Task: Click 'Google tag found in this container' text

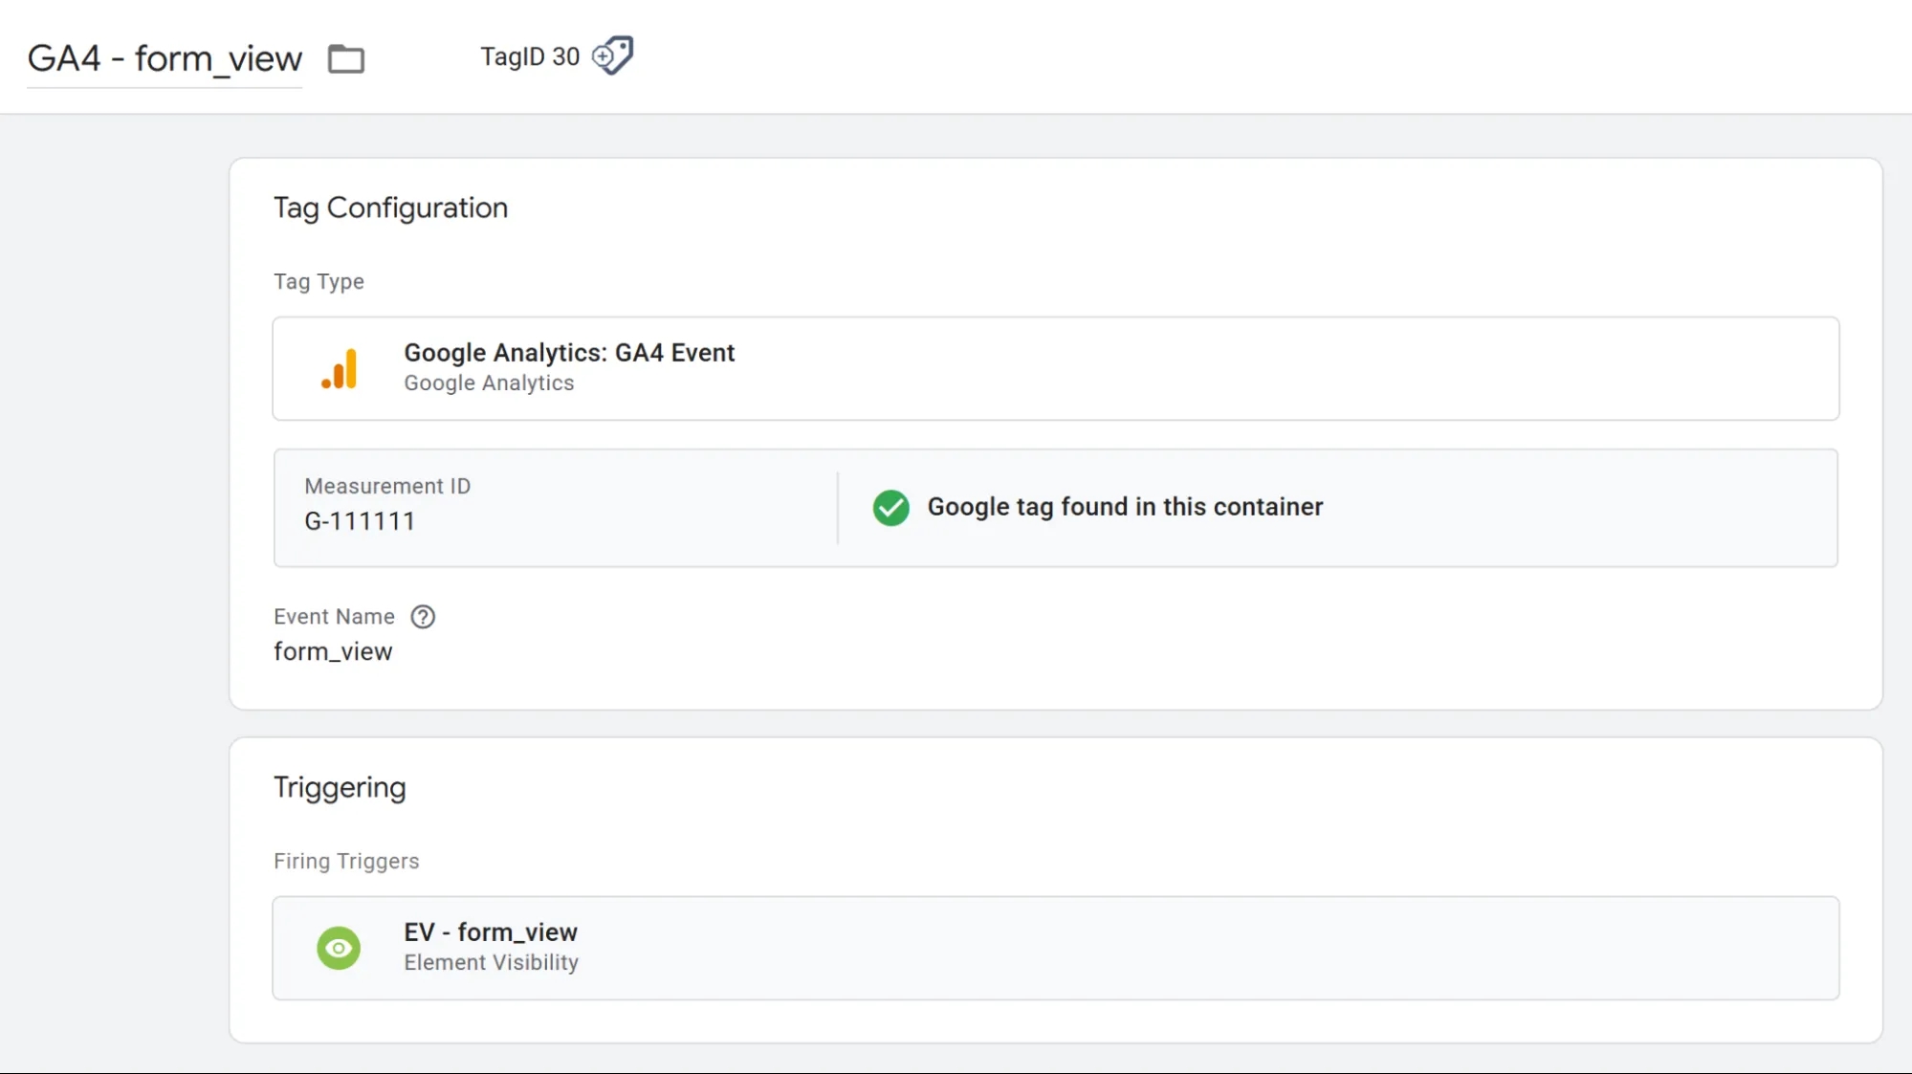Action: [x=1125, y=507]
